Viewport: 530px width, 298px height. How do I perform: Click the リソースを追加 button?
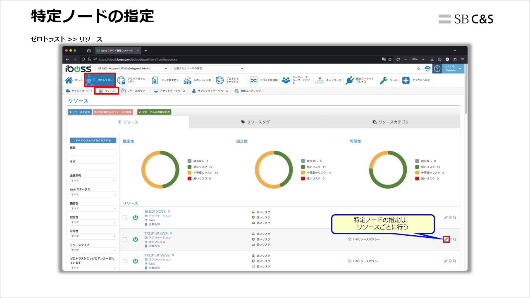(80, 111)
